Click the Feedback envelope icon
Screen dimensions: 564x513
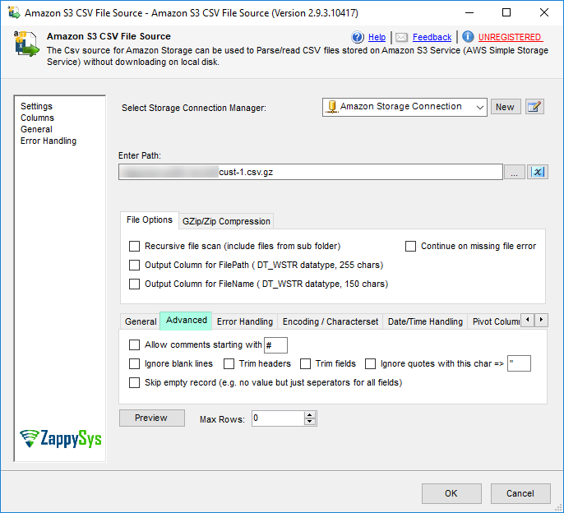click(401, 37)
